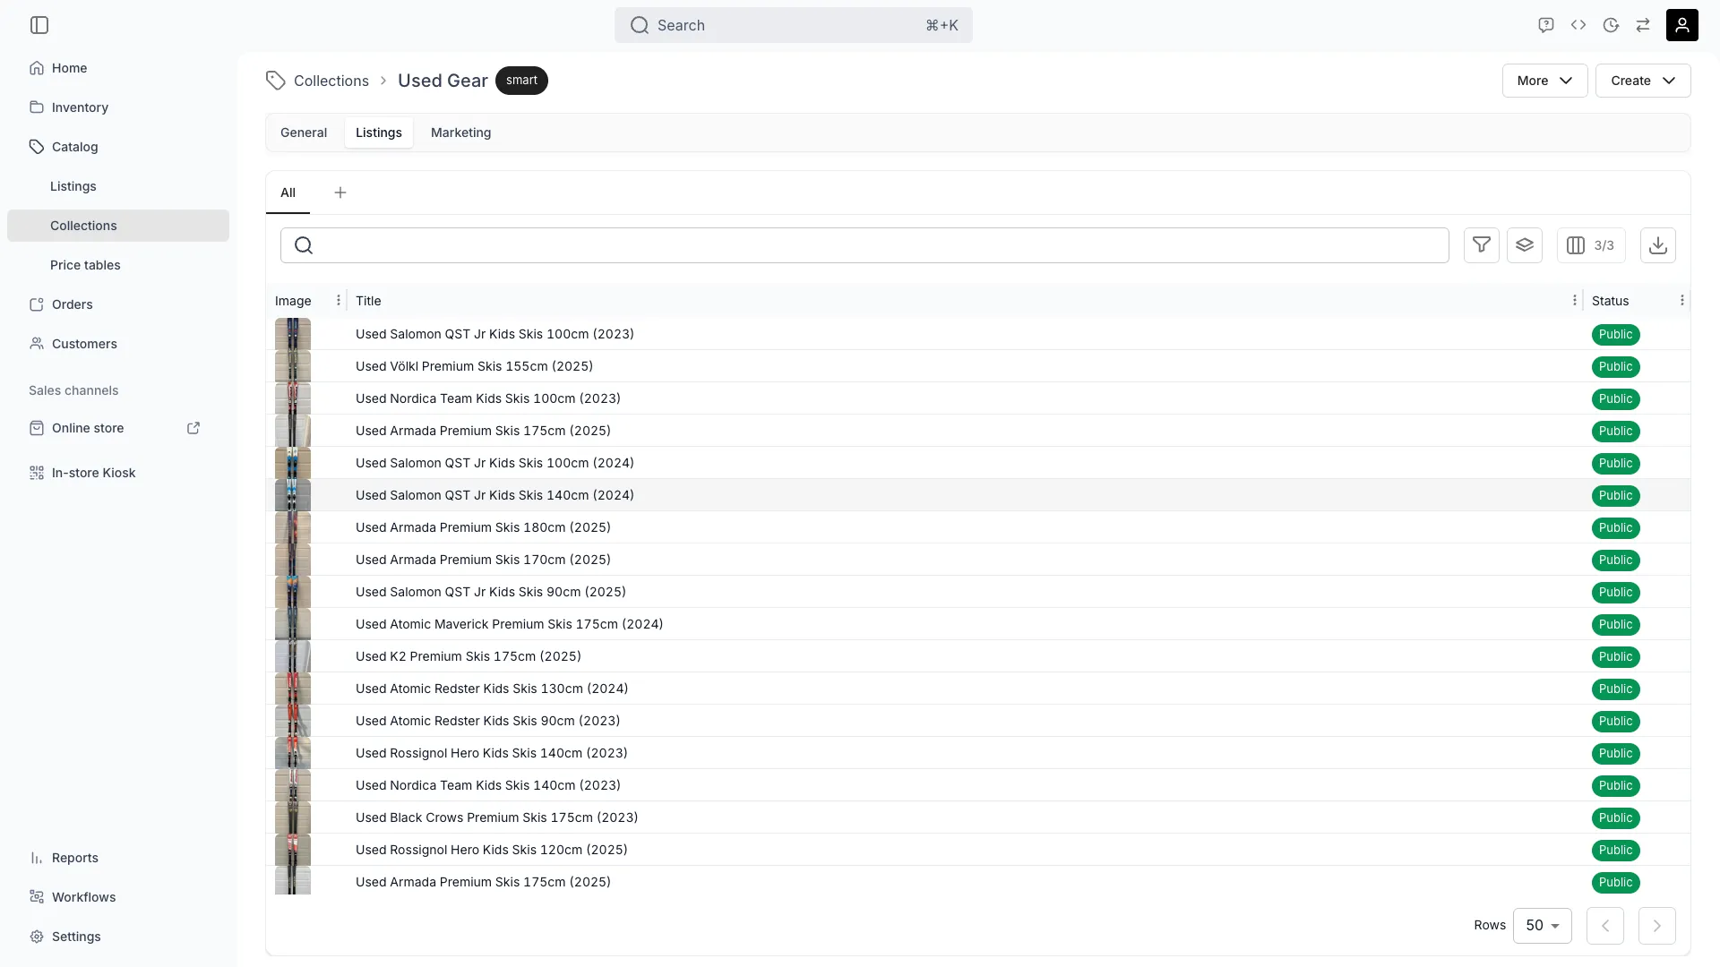Image resolution: width=1720 pixels, height=967 pixels.
Task: Switch to the General tab
Action: [x=304, y=133]
